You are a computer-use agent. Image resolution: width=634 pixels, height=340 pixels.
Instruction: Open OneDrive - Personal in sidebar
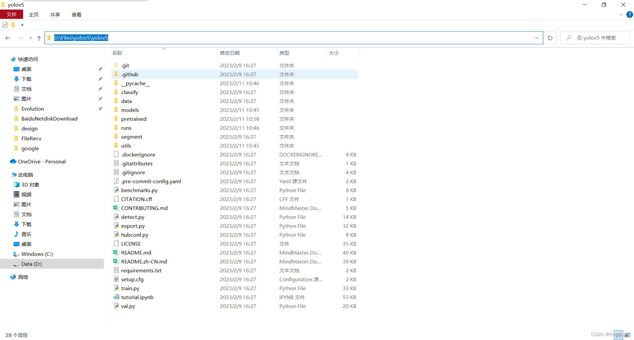42,162
